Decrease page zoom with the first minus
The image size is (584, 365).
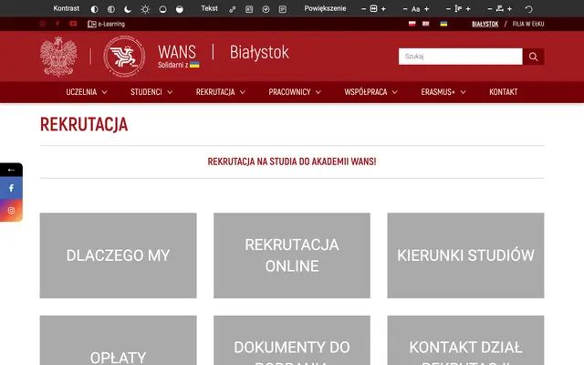click(x=363, y=9)
